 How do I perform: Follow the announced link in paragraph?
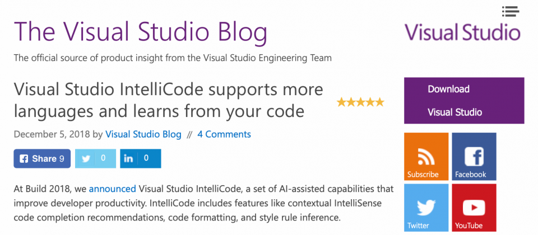pos(113,189)
